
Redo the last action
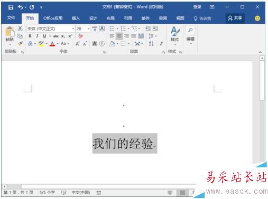[x=32, y=7]
